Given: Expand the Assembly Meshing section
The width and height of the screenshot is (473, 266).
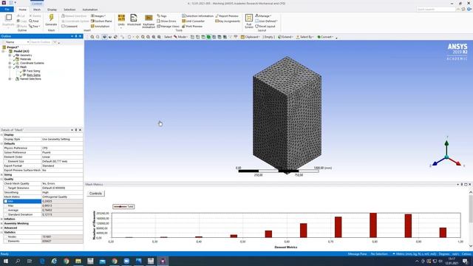Looking at the screenshot, I should pyautogui.click(x=1, y=223).
